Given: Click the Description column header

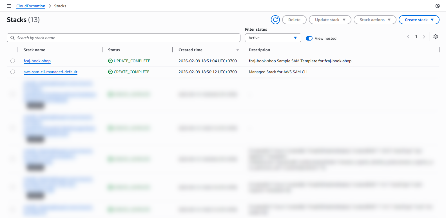Looking at the screenshot, I should click(259, 50).
